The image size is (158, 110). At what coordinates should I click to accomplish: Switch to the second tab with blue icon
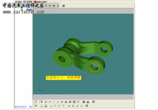click(x=28, y=2)
